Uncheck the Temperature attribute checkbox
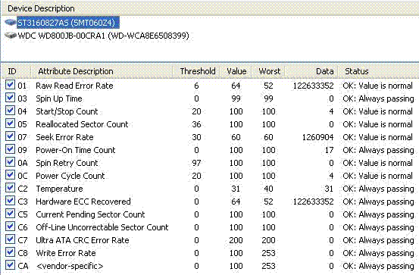 pos(10,188)
